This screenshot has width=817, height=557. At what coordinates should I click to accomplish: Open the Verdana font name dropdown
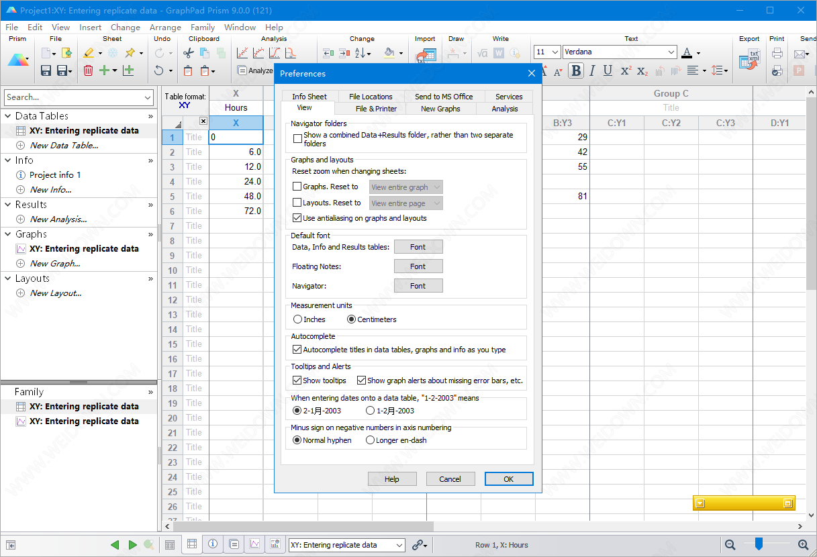(x=671, y=52)
